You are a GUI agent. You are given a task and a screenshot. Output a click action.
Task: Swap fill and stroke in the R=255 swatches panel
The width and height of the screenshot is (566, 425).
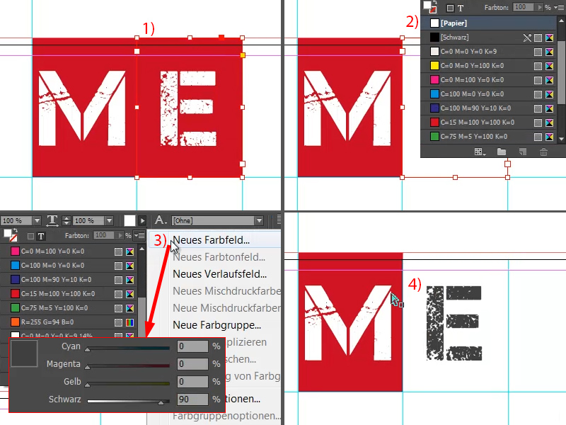pos(15,230)
